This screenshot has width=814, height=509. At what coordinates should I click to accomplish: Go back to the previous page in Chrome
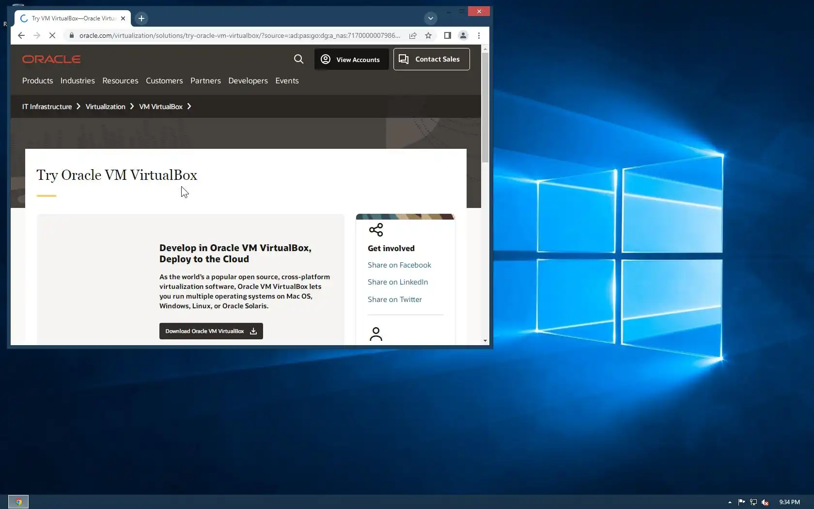click(x=21, y=35)
